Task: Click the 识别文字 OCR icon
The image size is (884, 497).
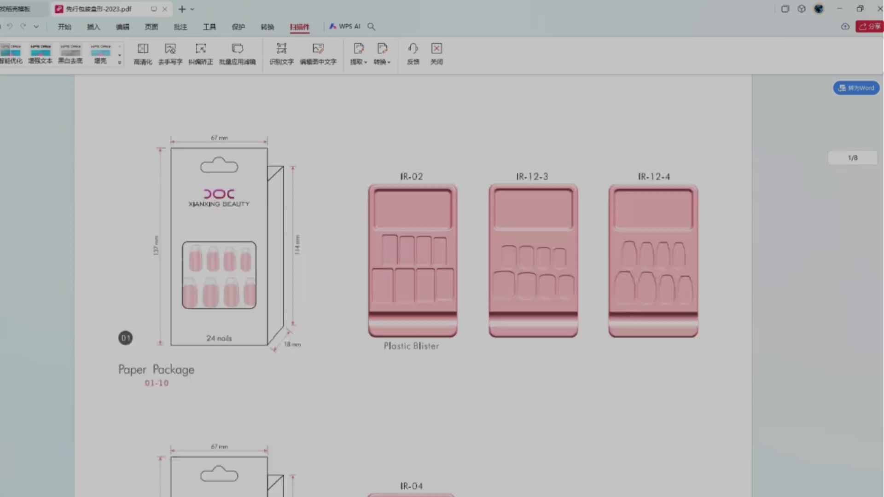Action: pyautogui.click(x=281, y=53)
